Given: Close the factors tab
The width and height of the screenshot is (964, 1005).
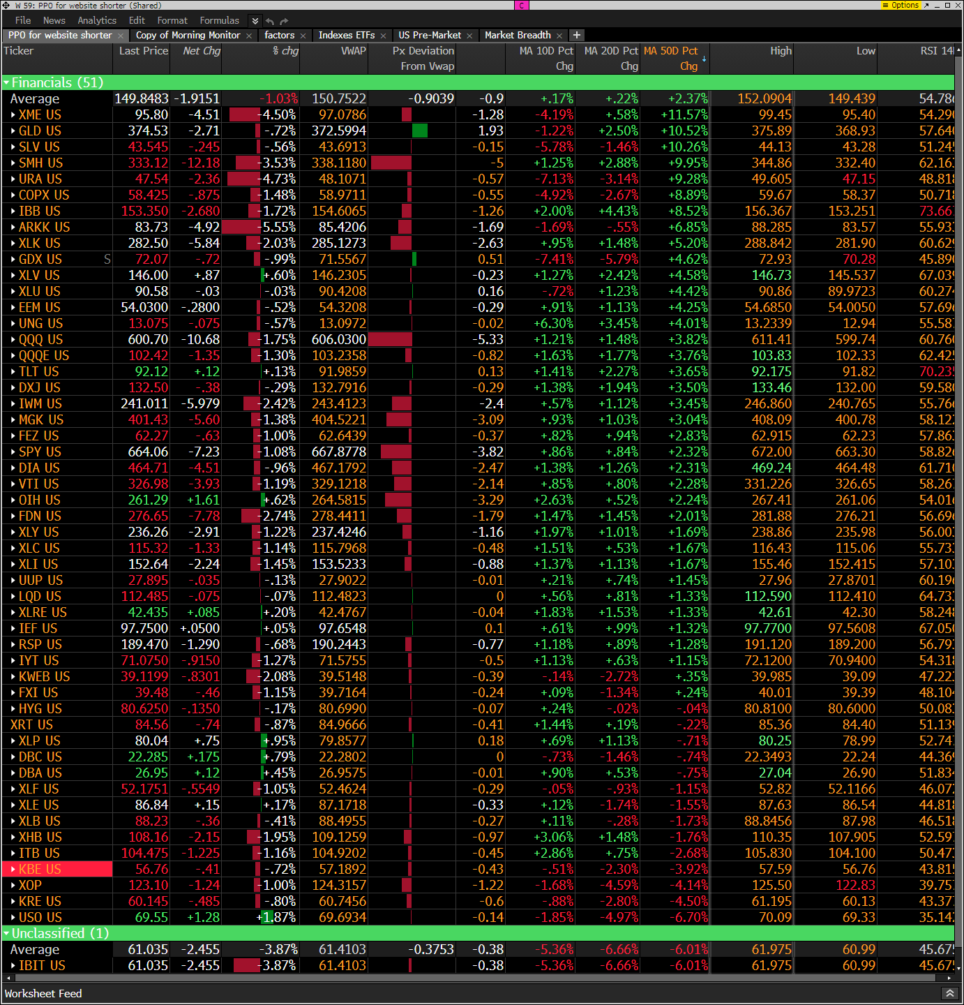Looking at the screenshot, I should (303, 36).
